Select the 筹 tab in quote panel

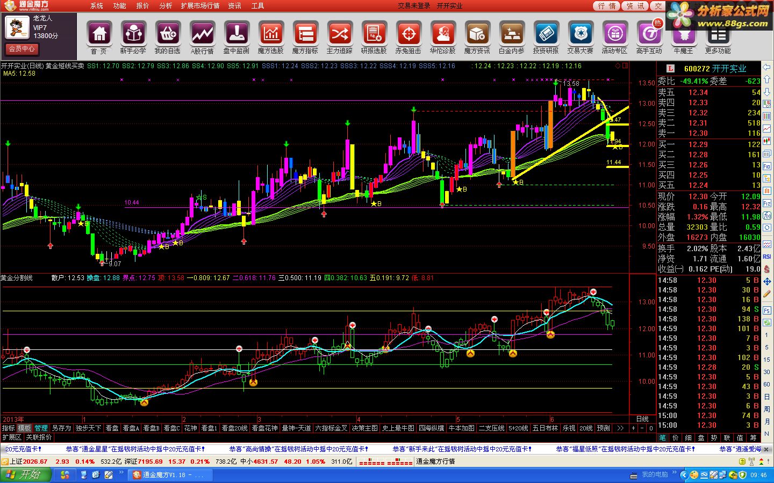point(753,438)
